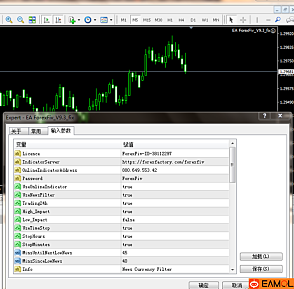Select the crosshair tool
The width and height of the screenshot is (294, 289).
tap(243, 20)
